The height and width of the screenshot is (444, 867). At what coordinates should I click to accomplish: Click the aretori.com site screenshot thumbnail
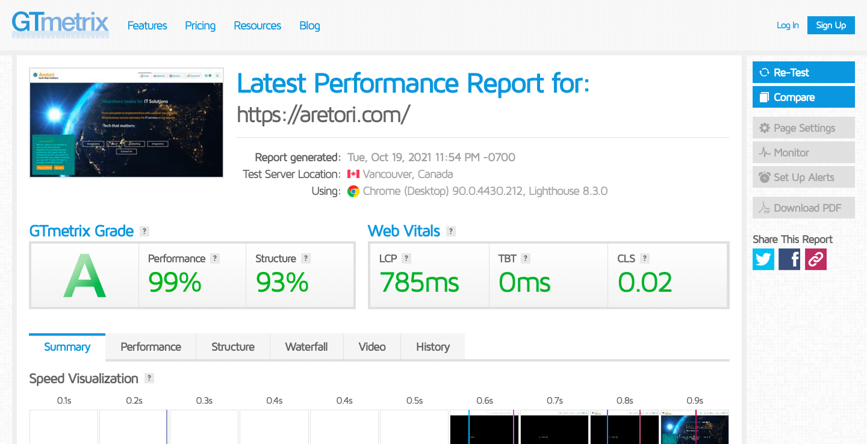pos(126,122)
